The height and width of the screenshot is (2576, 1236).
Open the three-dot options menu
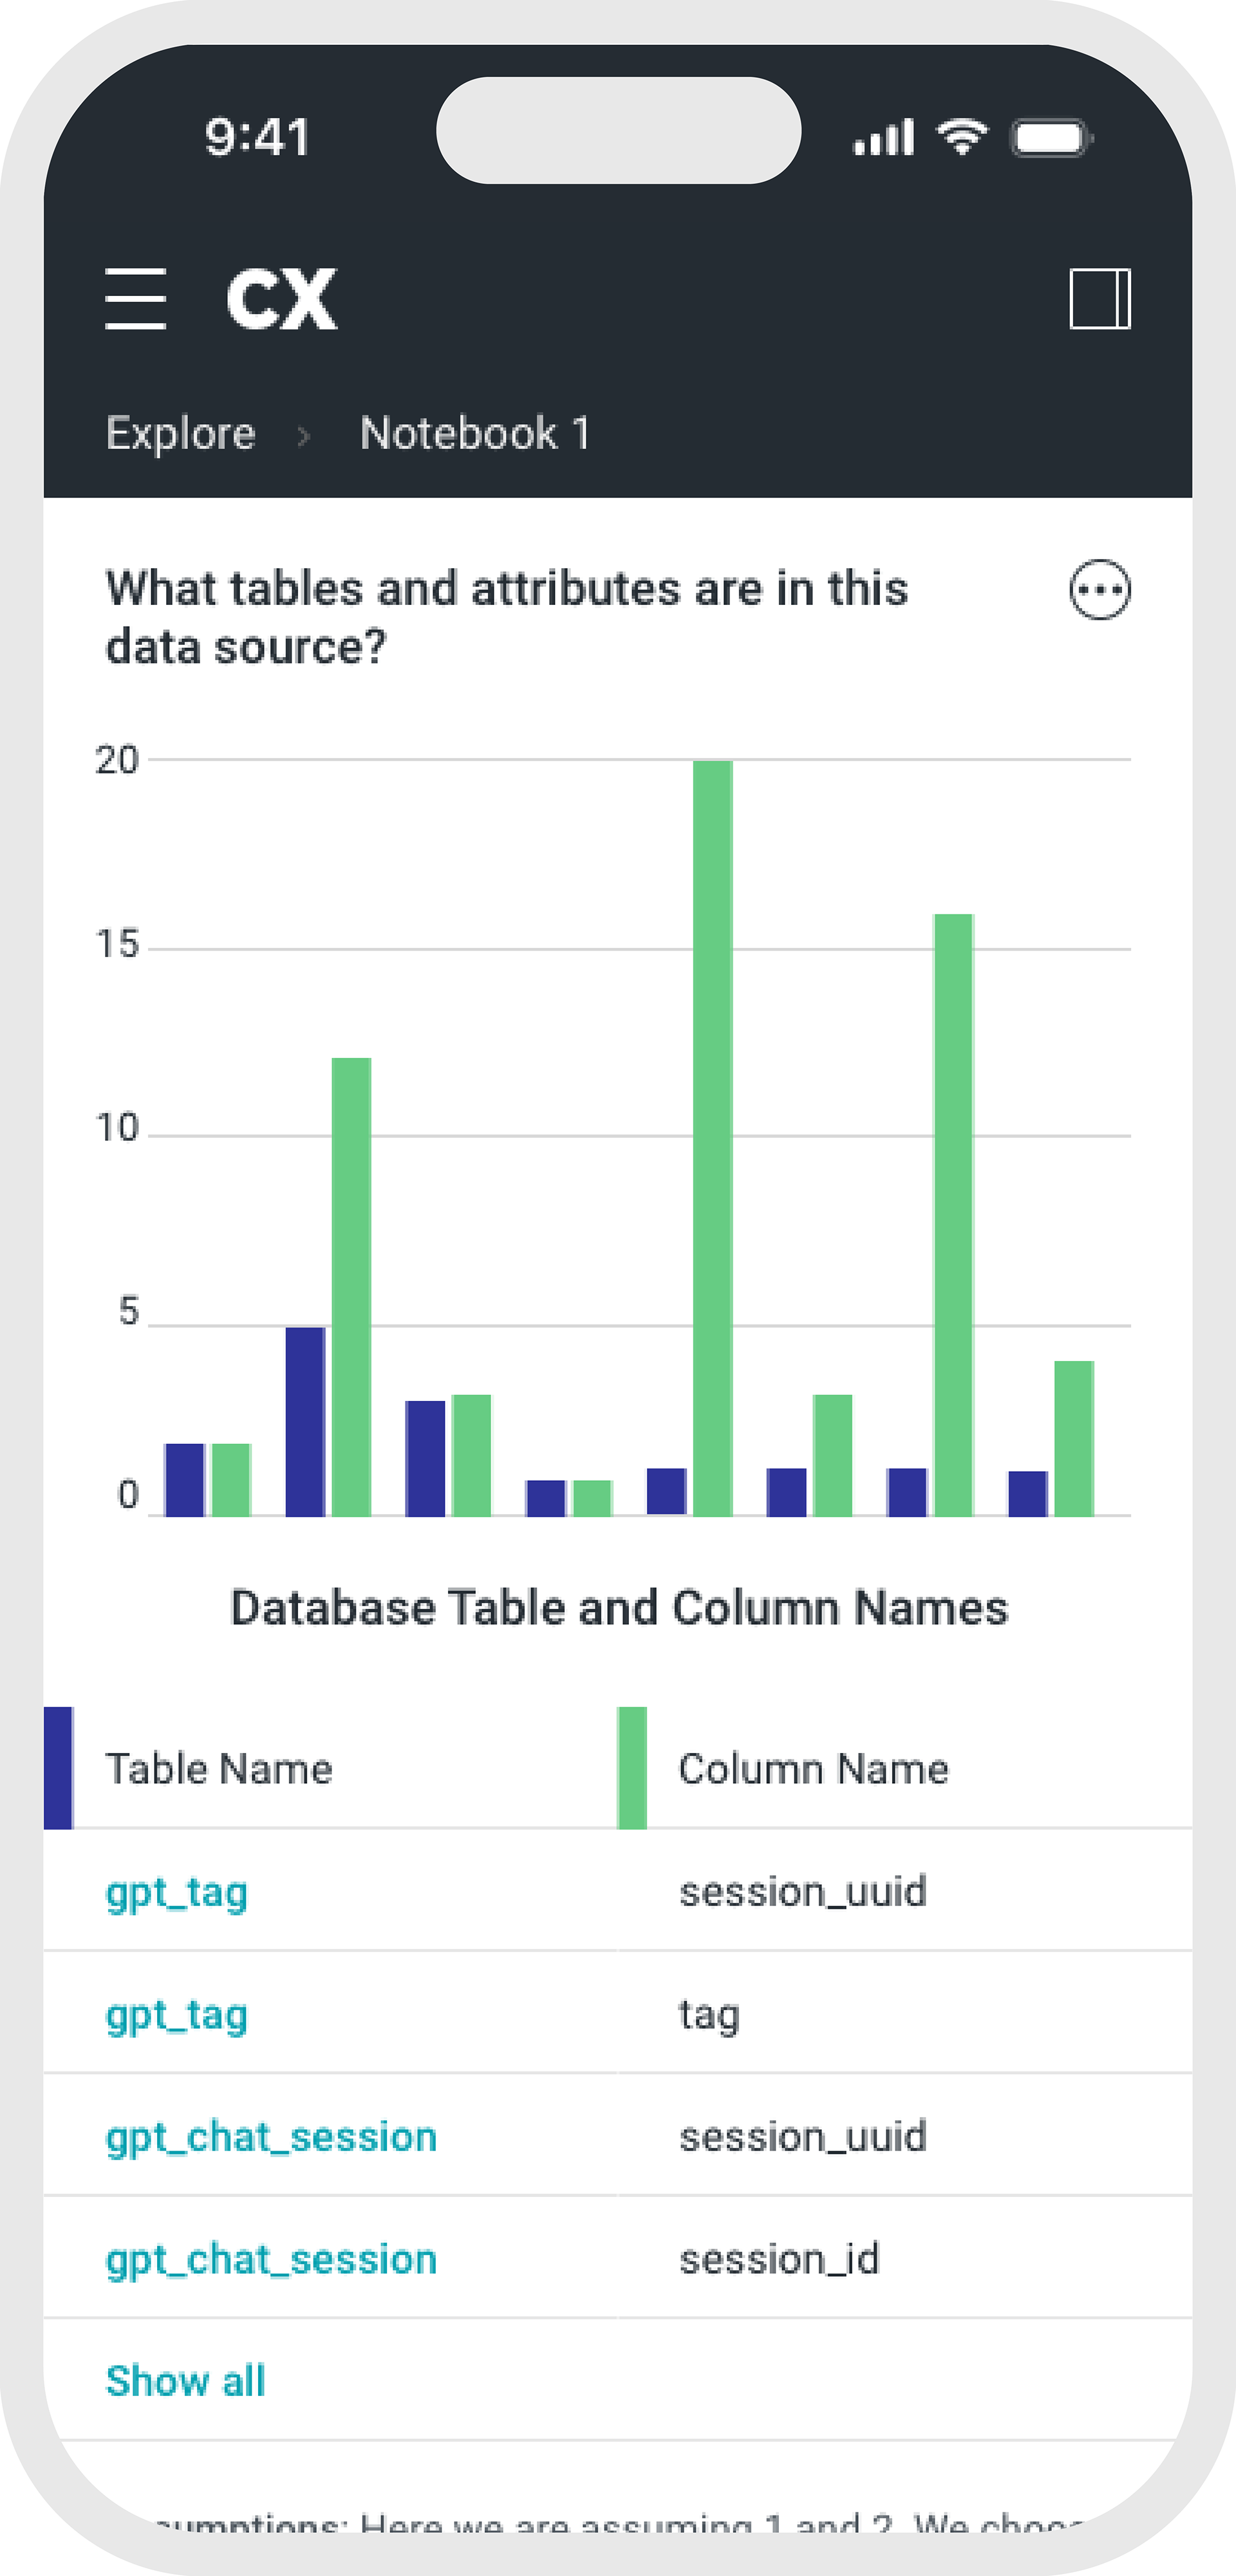click(x=1099, y=590)
